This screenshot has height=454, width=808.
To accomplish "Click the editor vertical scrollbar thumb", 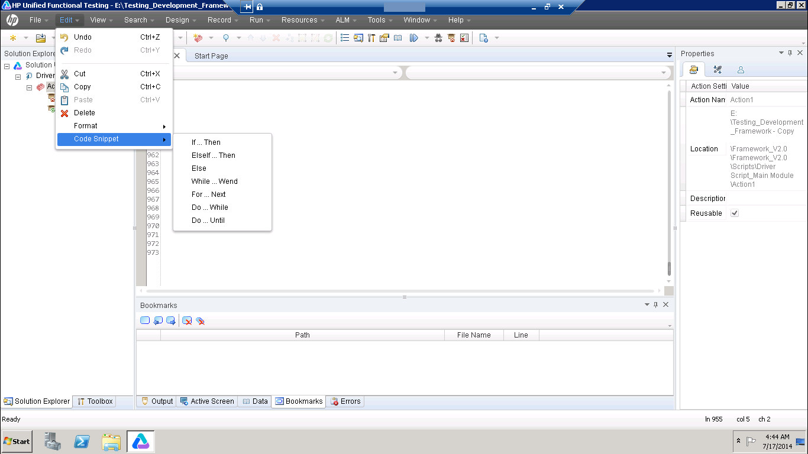I will click(669, 269).
